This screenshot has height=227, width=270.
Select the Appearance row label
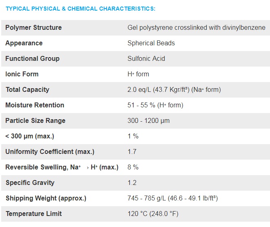coord(24,43)
